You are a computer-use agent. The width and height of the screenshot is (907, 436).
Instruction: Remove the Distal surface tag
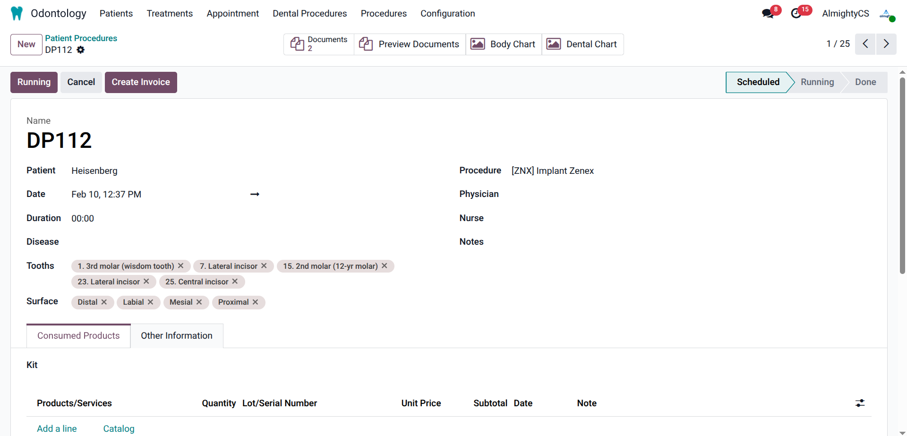click(104, 302)
